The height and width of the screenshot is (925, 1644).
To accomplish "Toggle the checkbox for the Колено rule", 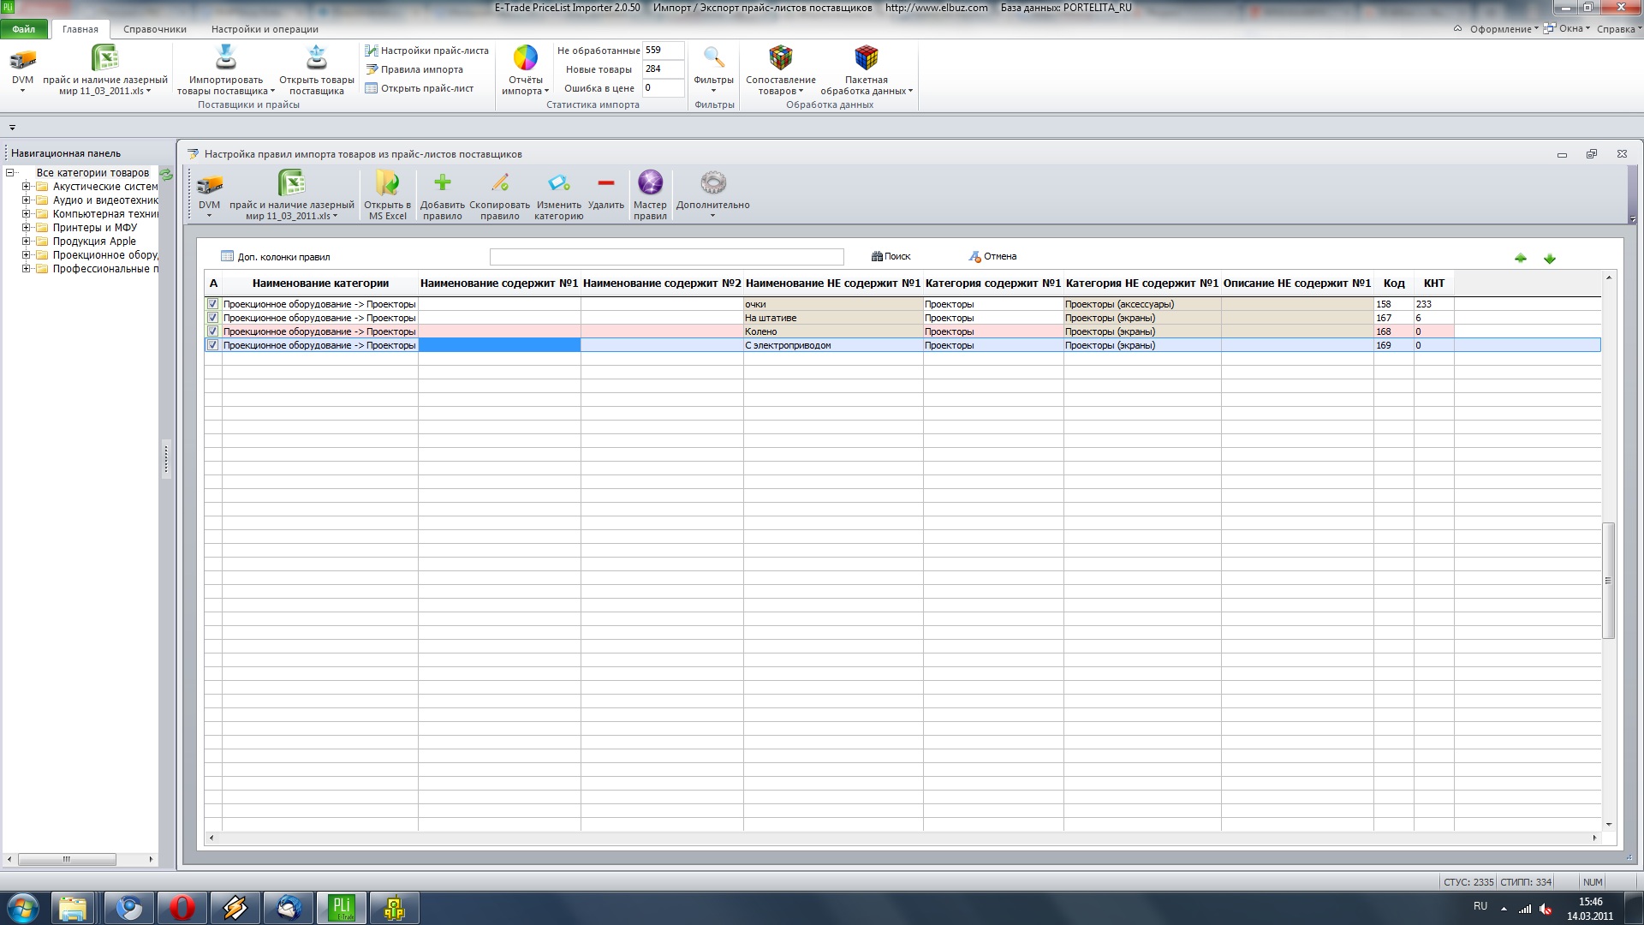I will [212, 331].
